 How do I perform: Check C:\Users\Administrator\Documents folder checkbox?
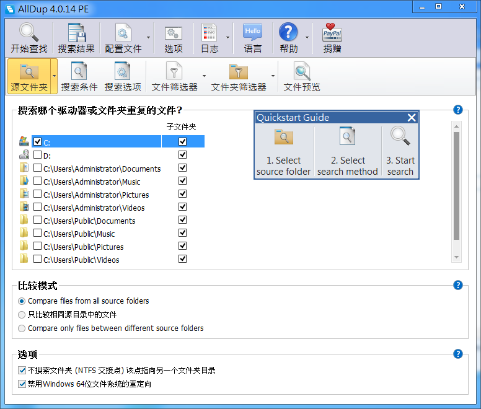(x=37, y=168)
